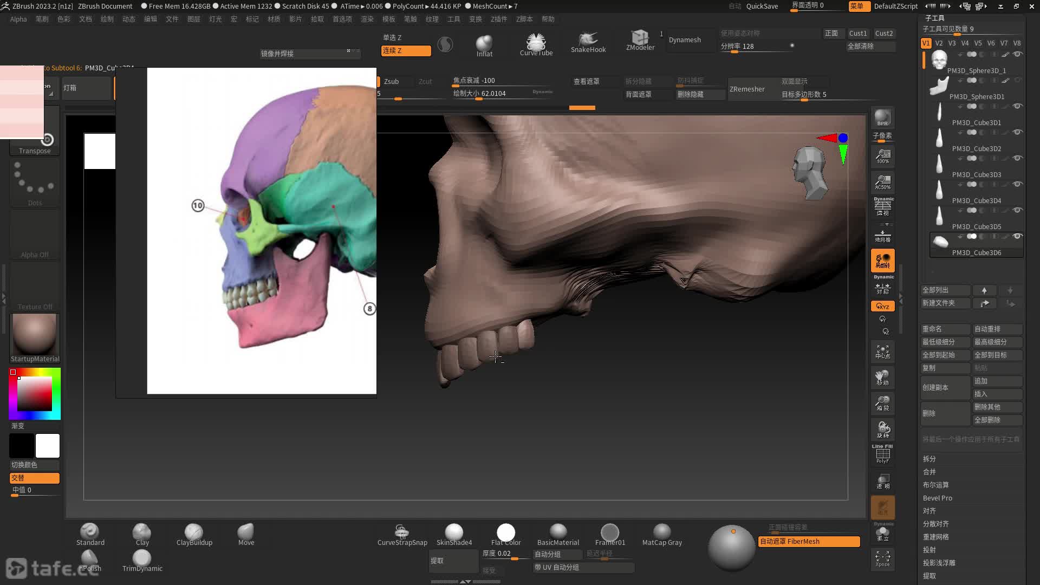The height and width of the screenshot is (585, 1040).
Task: Expand the 对齐 section
Action: coord(929,511)
